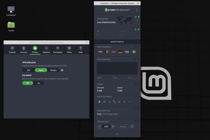Open the Help tab in Settings

[x=80, y=50]
